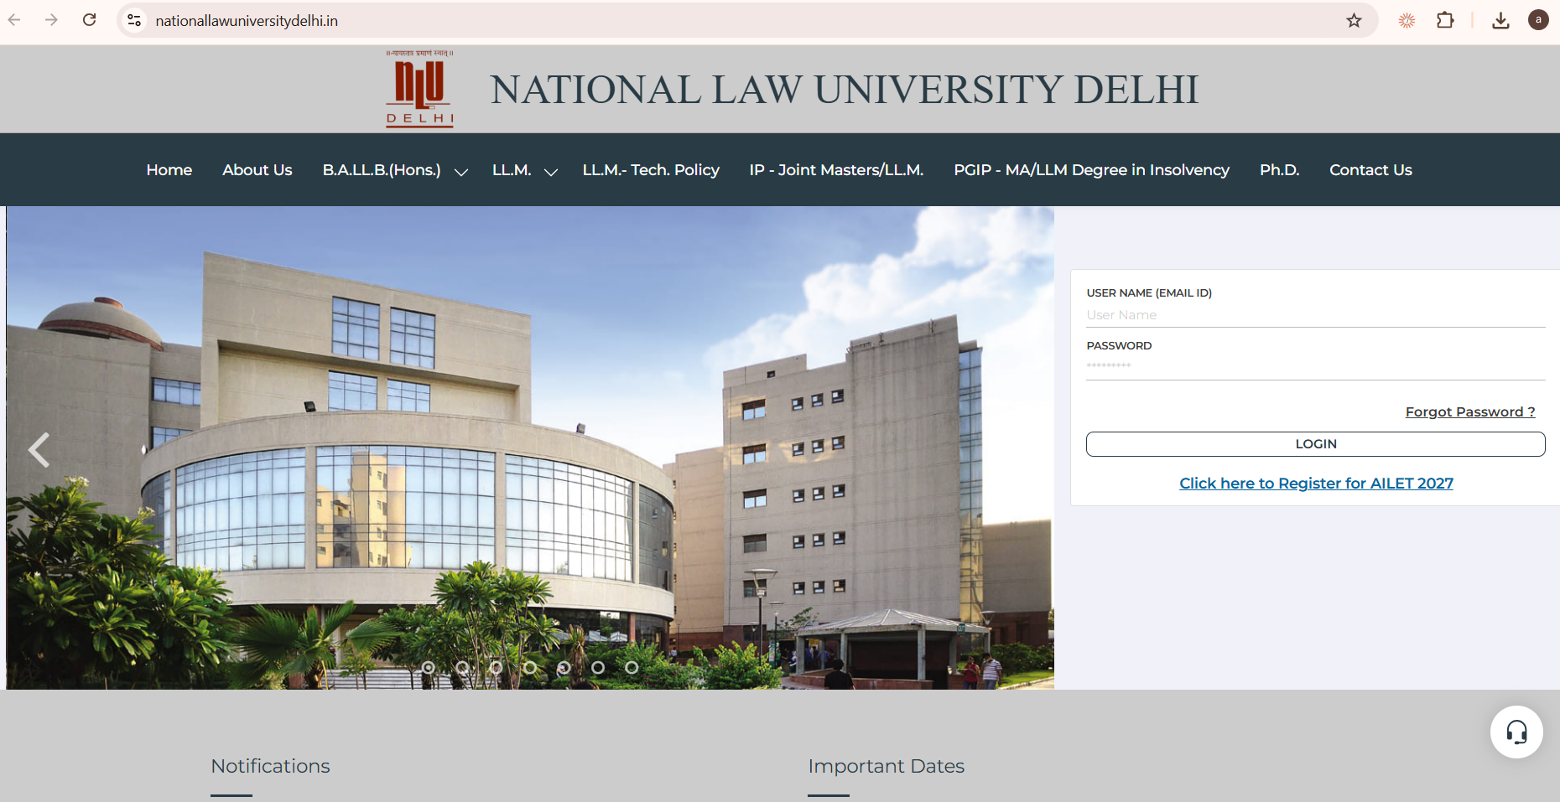Click the Important Dates heading

pyautogui.click(x=886, y=766)
